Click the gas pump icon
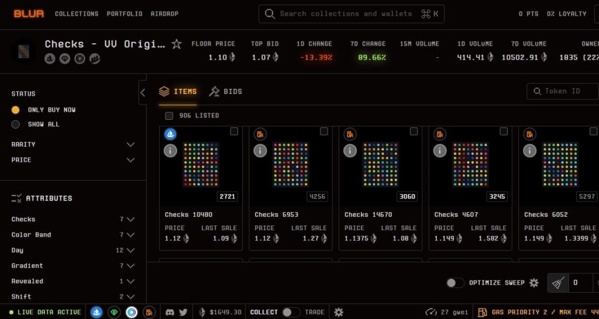599x319 pixels. coord(483,312)
